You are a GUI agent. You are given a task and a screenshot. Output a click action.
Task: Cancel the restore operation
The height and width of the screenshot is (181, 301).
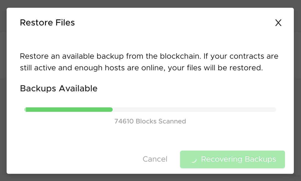(155, 159)
